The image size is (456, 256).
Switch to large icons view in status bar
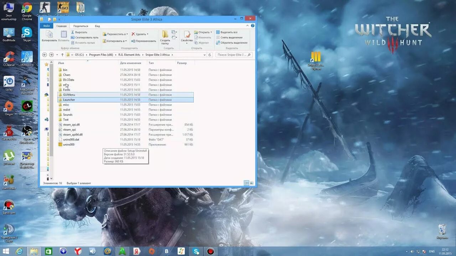coord(252,183)
